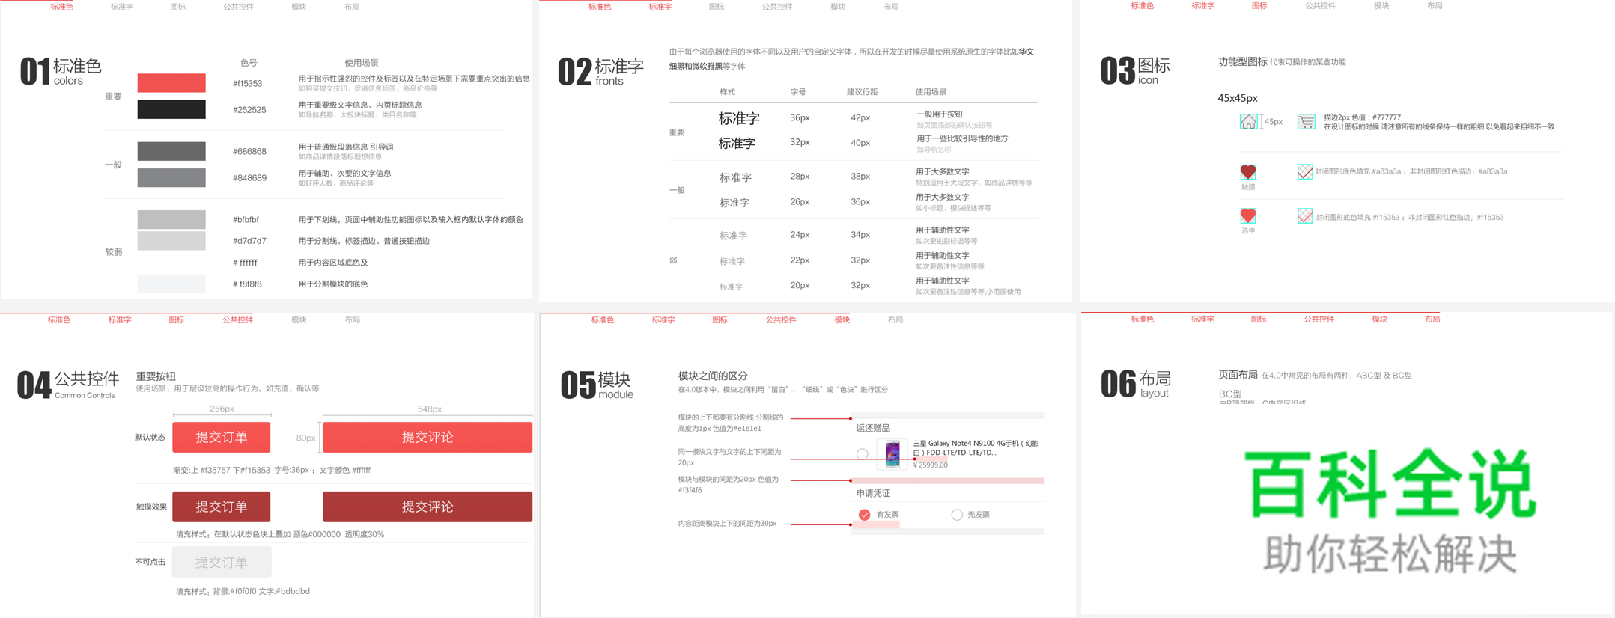Viewport: 1615px width, 618px height.
Task: Click the touch-effect dark 提交订单 button
Action: (222, 507)
